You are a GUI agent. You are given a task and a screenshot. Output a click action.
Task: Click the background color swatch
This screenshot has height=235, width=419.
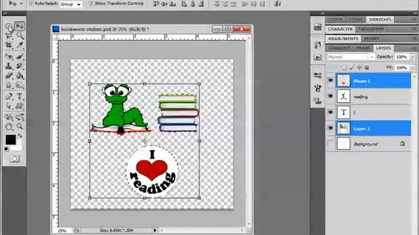click(18, 146)
